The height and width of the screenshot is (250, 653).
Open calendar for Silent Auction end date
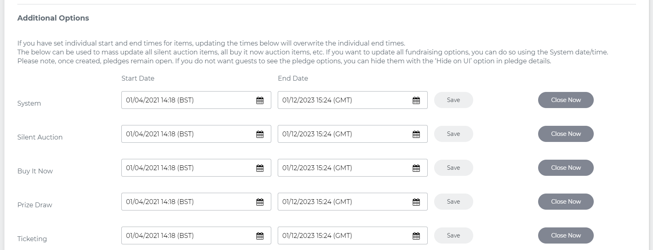[416, 134]
